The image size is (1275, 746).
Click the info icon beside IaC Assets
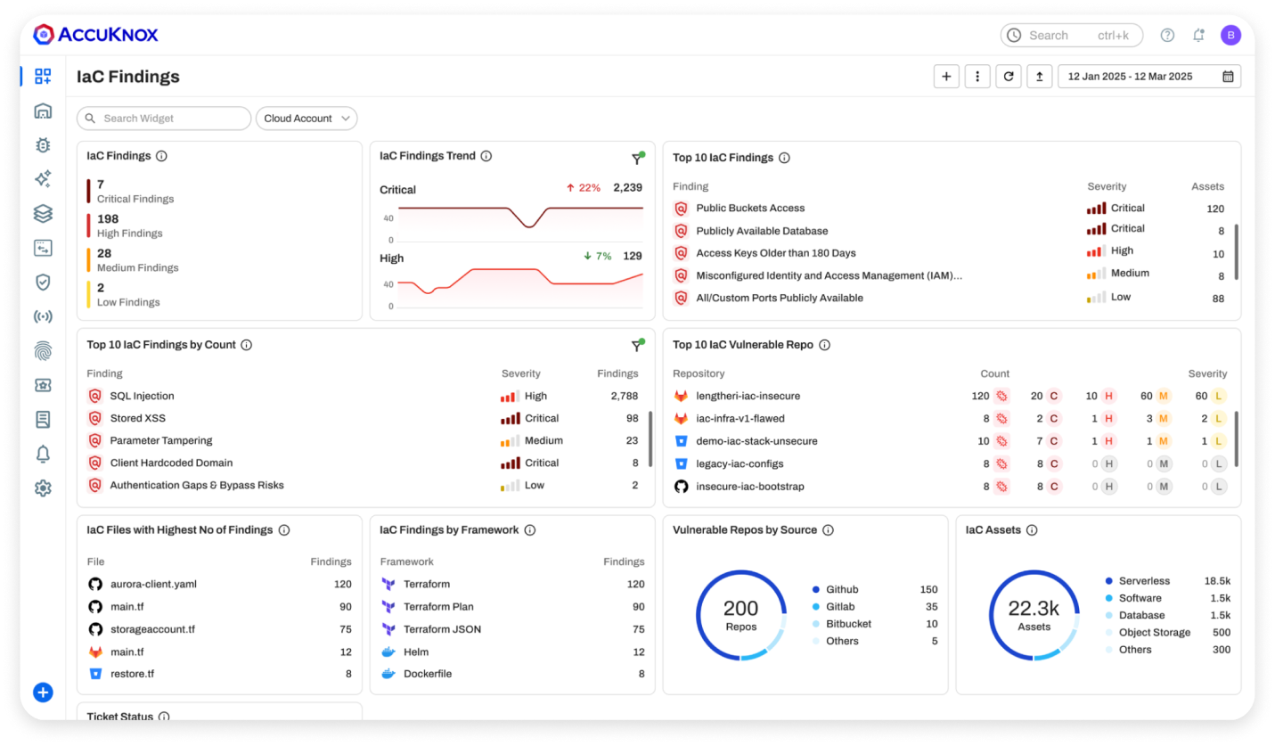tap(1032, 530)
